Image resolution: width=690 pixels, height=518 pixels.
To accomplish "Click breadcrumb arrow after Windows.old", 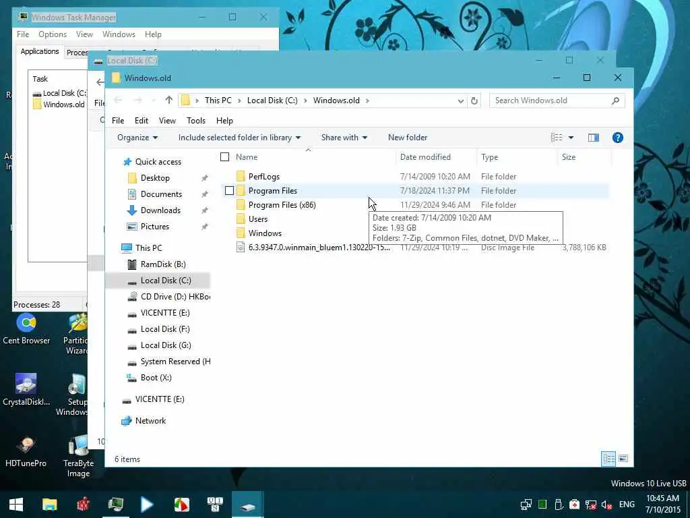I will click(367, 101).
